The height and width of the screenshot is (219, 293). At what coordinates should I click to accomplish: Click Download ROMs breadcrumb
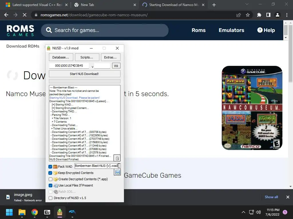coord(23,46)
